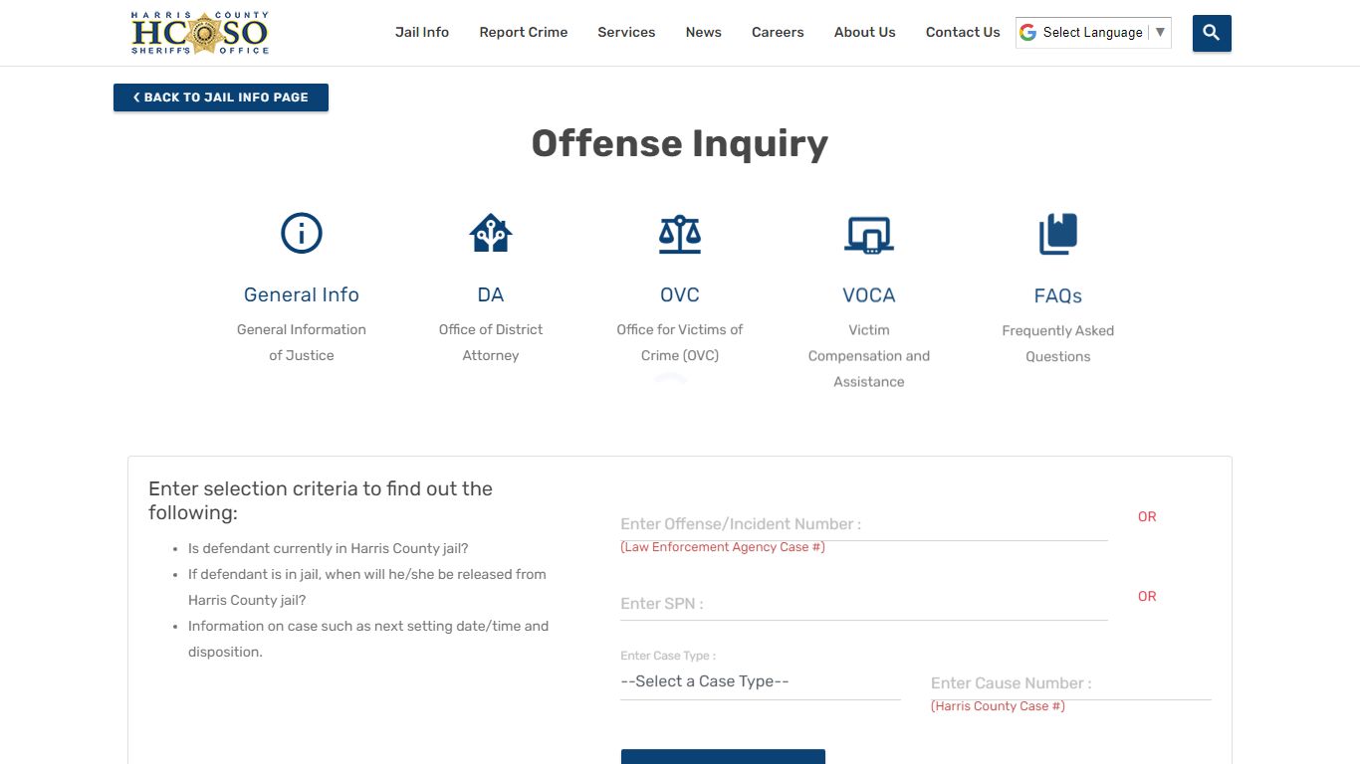The width and height of the screenshot is (1360, 764).
Task: Open the FAQs heading link
Action: coord(1058,295)
